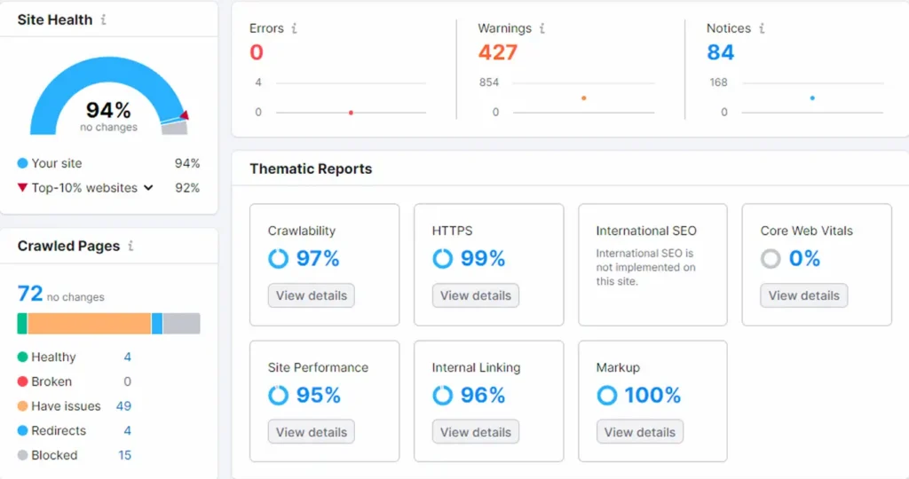View details for HTTPS report
The width and height of the screenshot is (909, 479).
(x=475, y=295)
